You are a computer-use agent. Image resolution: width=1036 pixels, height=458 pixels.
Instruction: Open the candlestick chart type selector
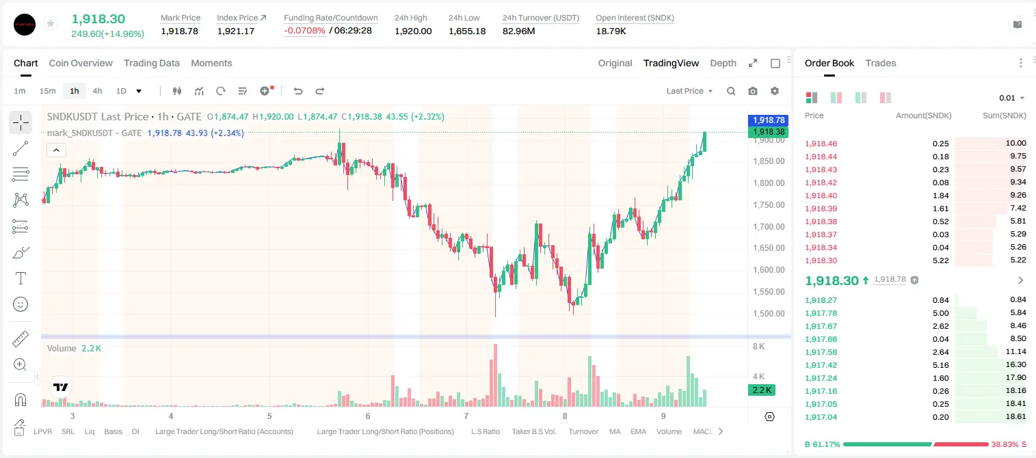point(178,91)
